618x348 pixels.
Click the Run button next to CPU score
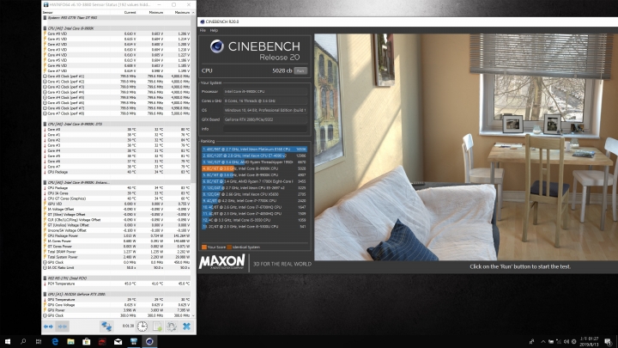tap(300, 71)
